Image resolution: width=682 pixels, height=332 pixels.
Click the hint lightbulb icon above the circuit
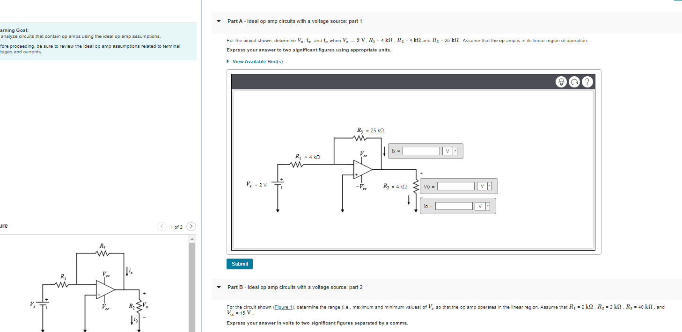coord(561,81)
